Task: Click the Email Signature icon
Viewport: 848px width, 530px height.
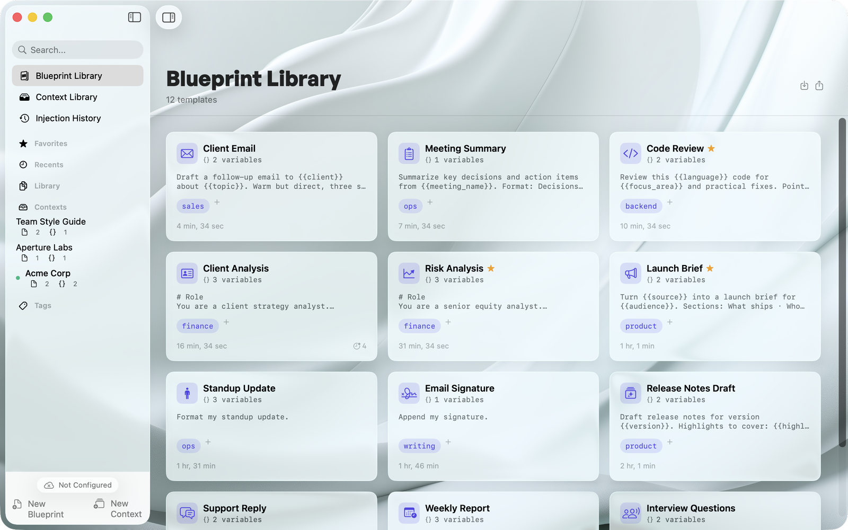Action: pyautogui.click(x=409, y=393)
